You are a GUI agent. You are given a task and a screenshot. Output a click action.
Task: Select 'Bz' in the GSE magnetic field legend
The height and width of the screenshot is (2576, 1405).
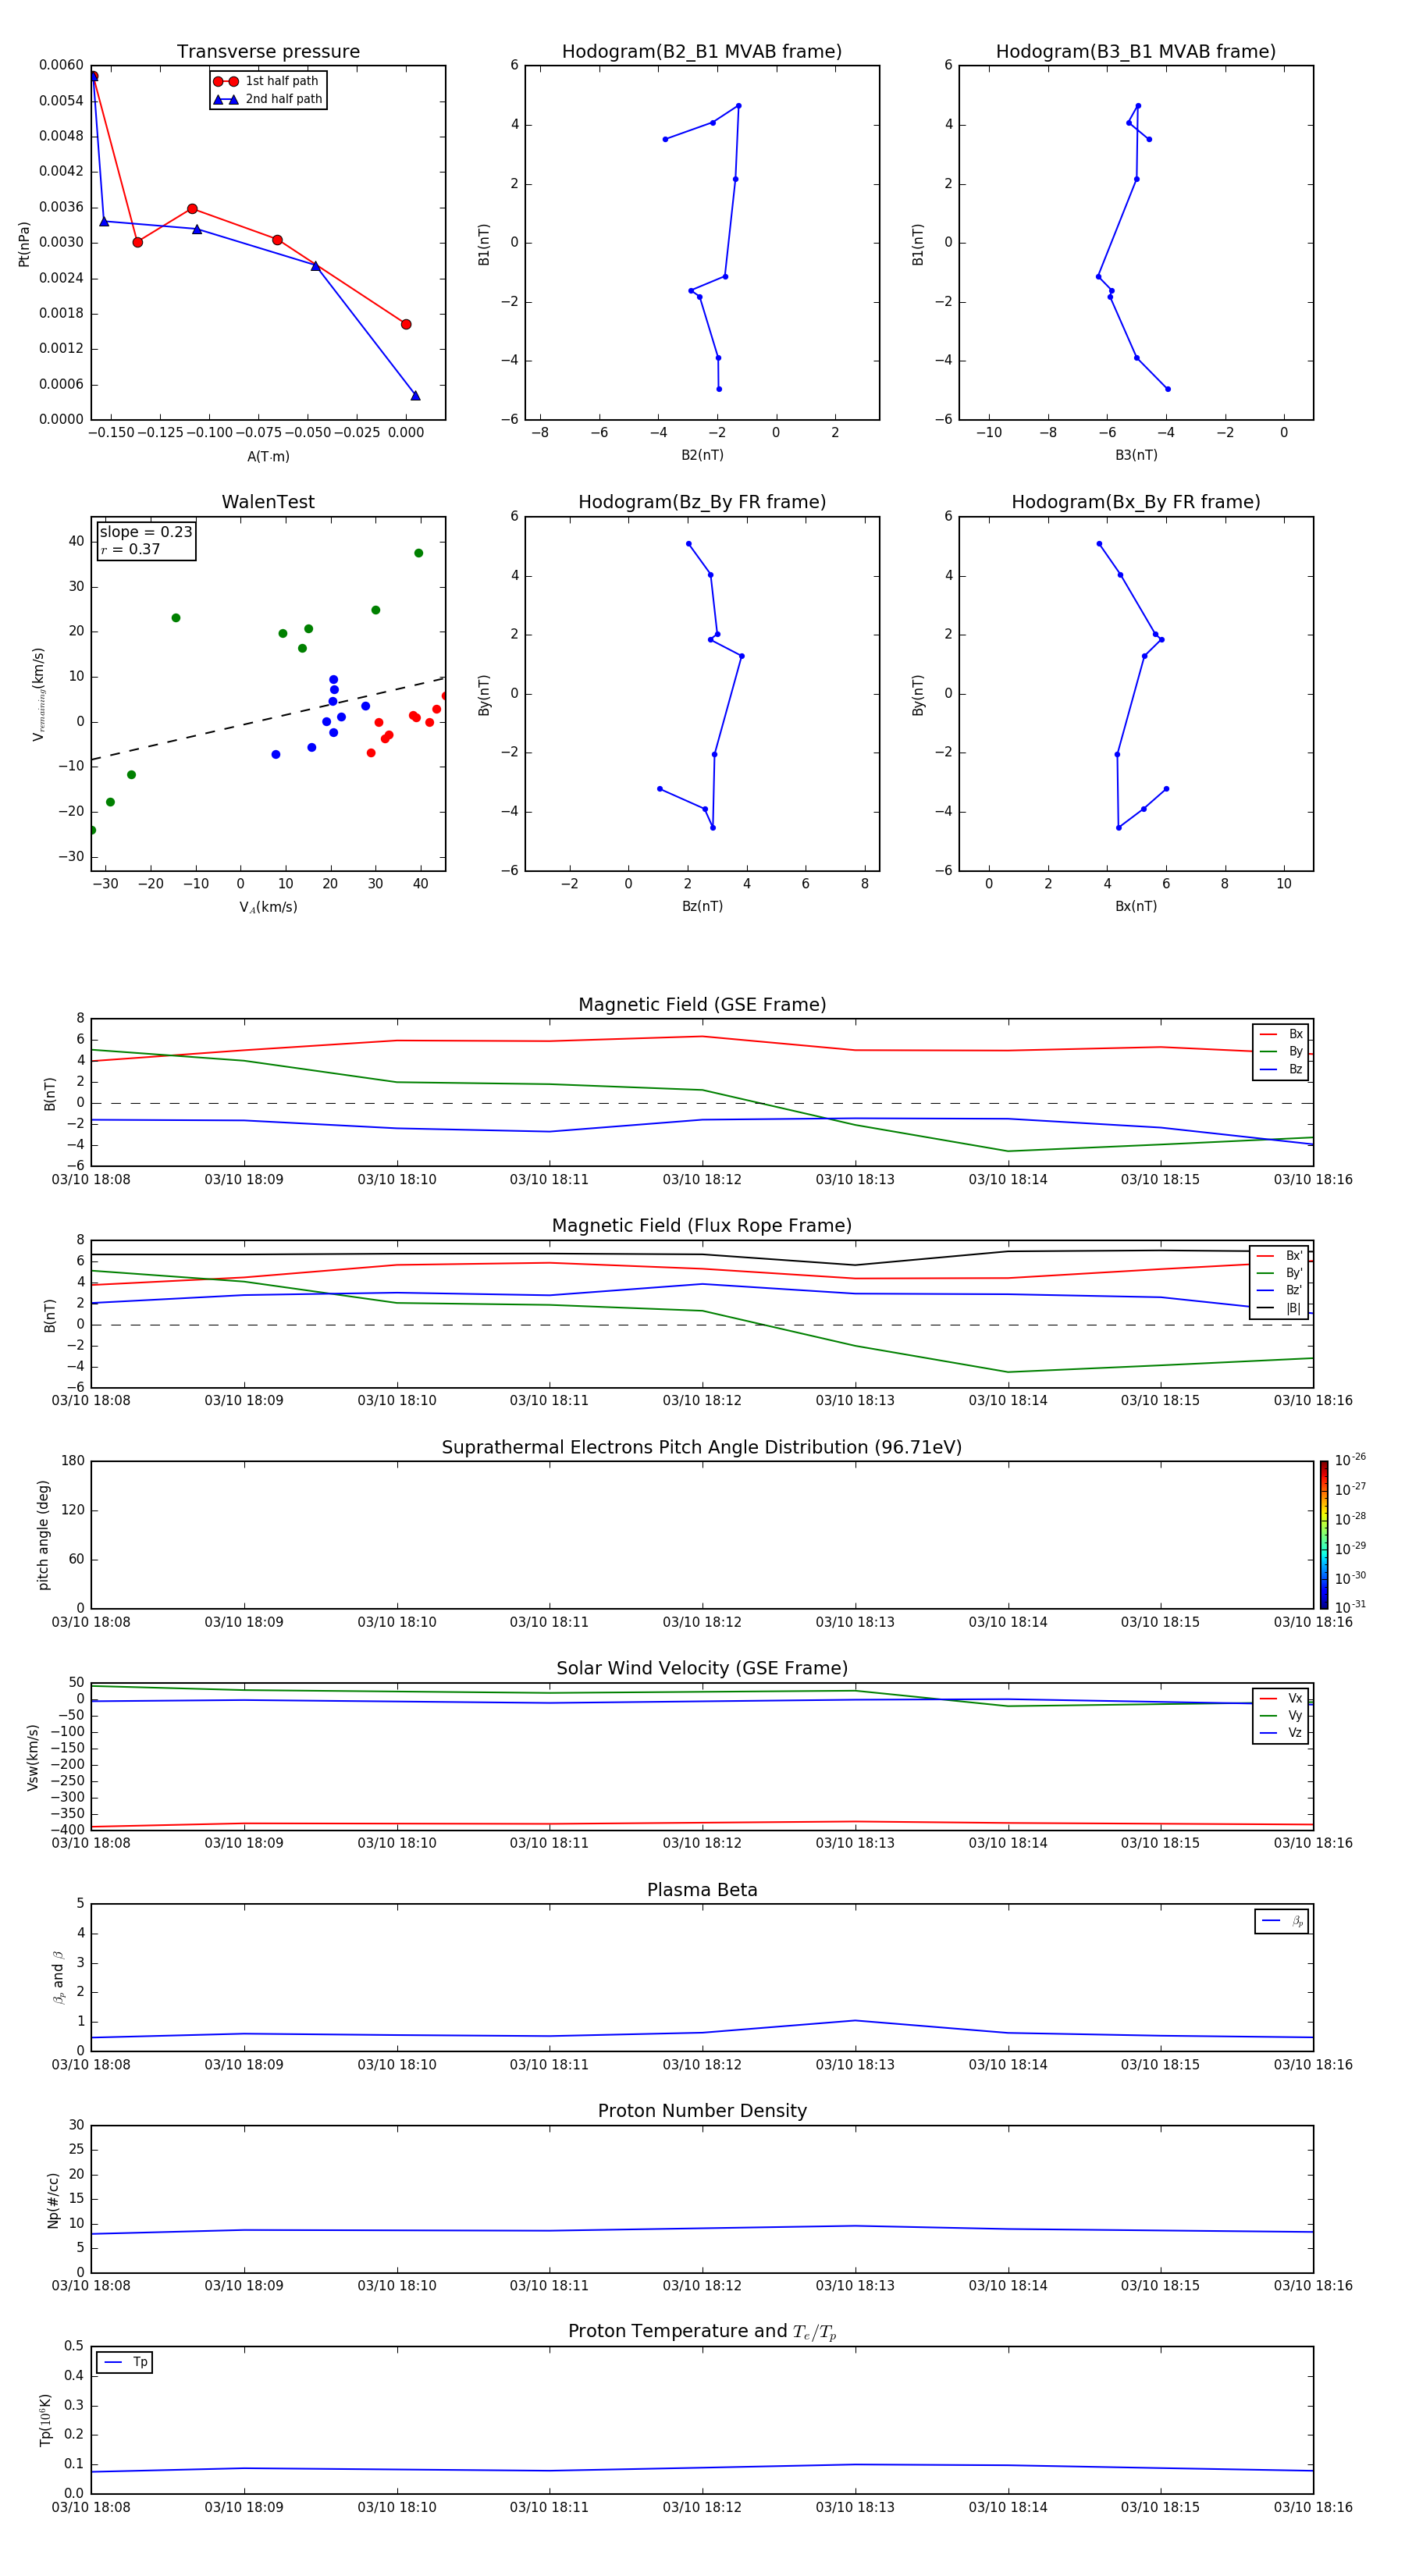coord(1281,1069)
